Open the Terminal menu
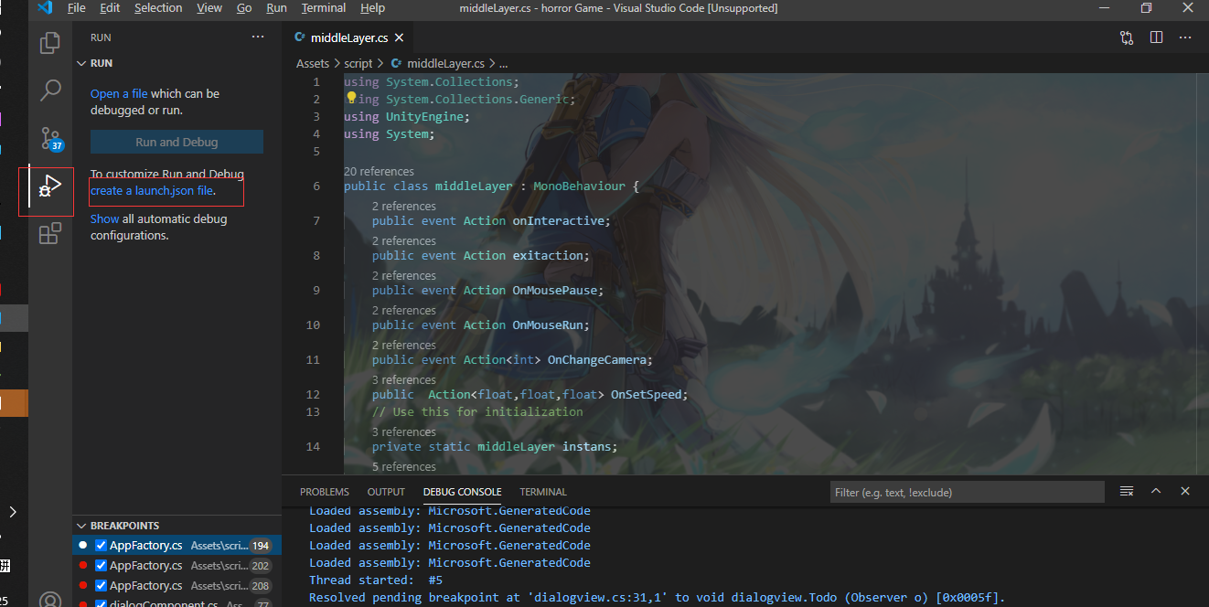 (x=324, y=8)
